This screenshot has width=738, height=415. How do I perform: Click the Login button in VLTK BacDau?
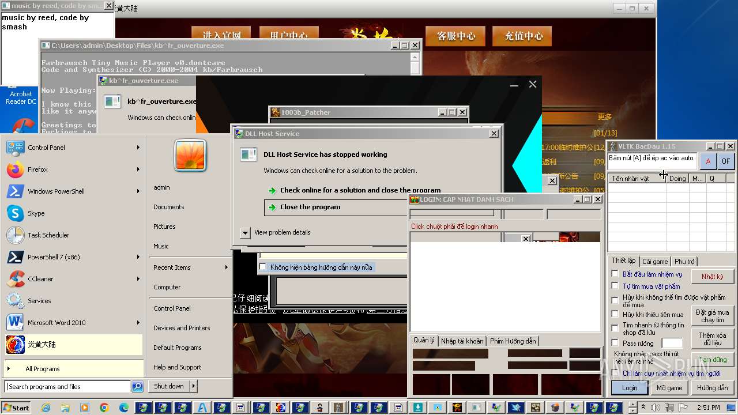(630, 388)
